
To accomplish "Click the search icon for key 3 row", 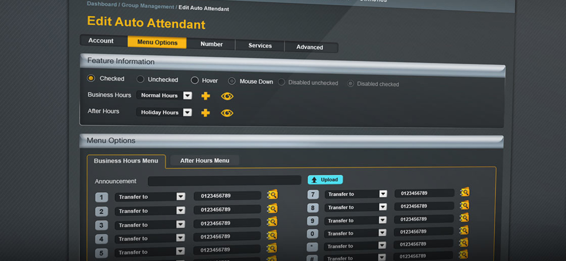I will coord(272,222).
